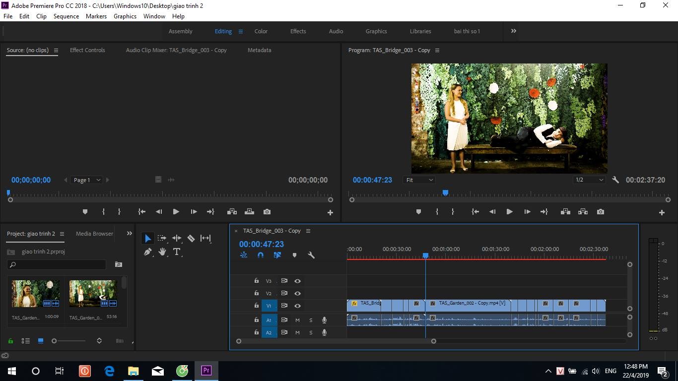Open the Editing workspace menu icon
Screen dimensions: 678x381
[x=241, y=31]
